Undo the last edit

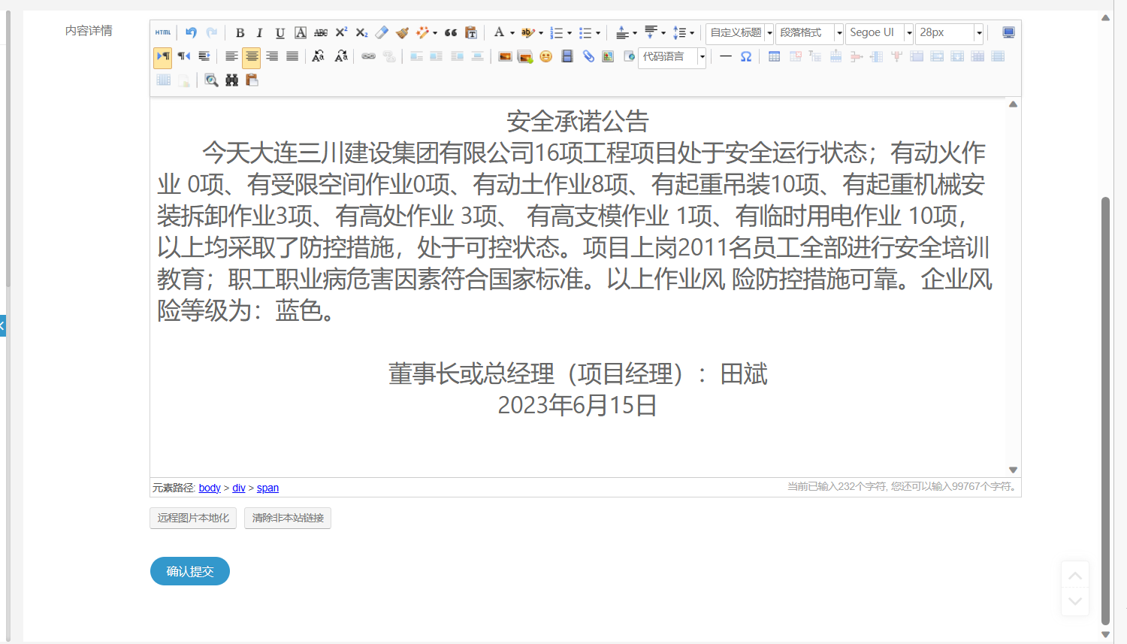tap(191, 32)
